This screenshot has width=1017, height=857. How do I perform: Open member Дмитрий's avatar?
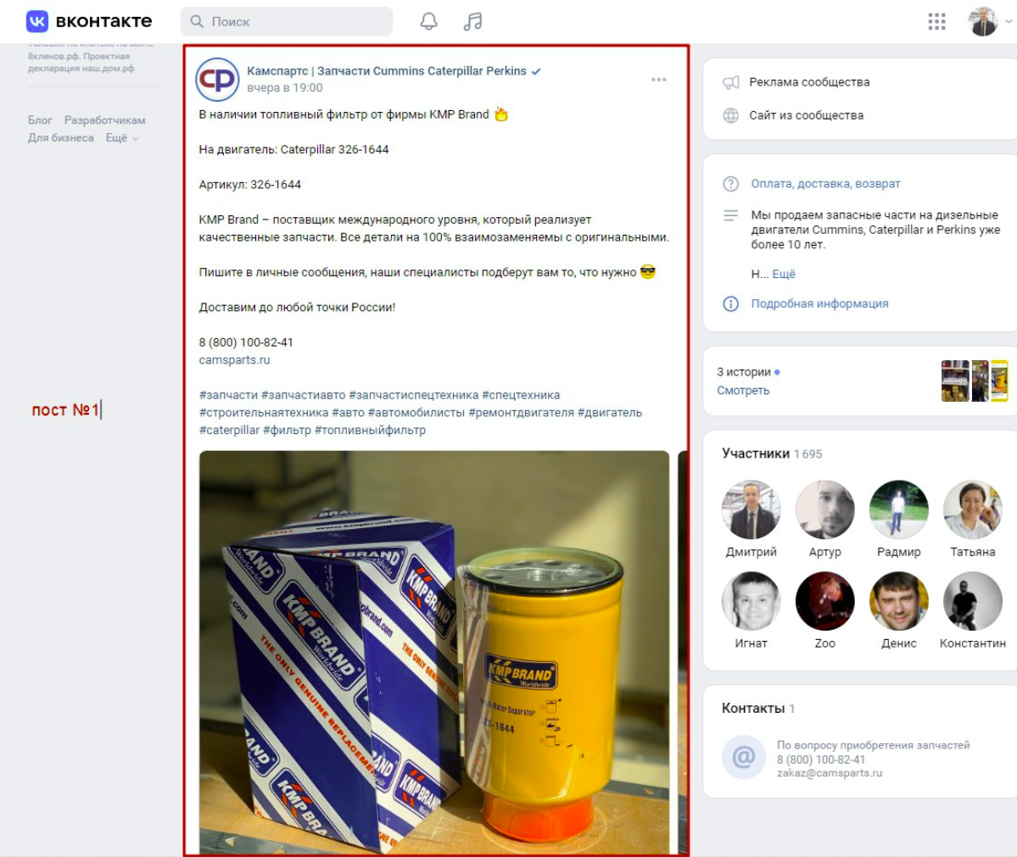(751, 509)
